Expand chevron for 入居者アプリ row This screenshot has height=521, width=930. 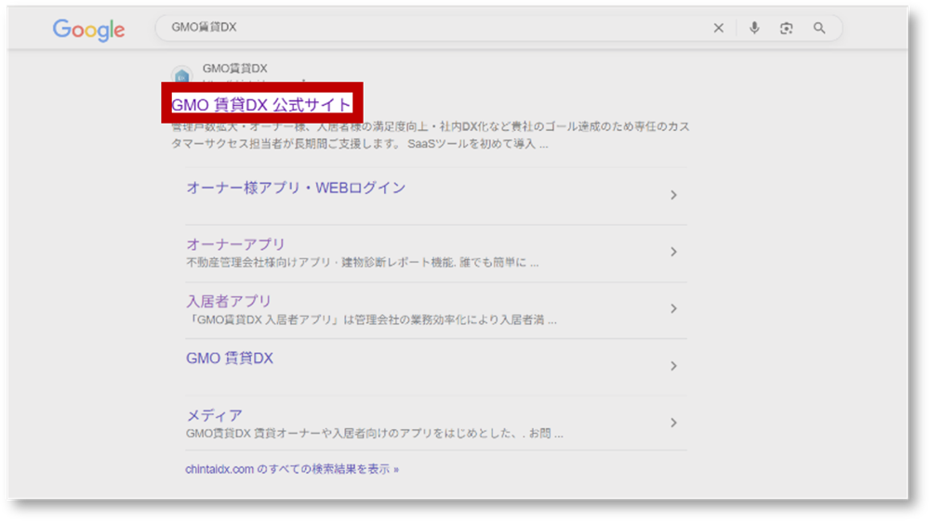[x=673, y=308]
